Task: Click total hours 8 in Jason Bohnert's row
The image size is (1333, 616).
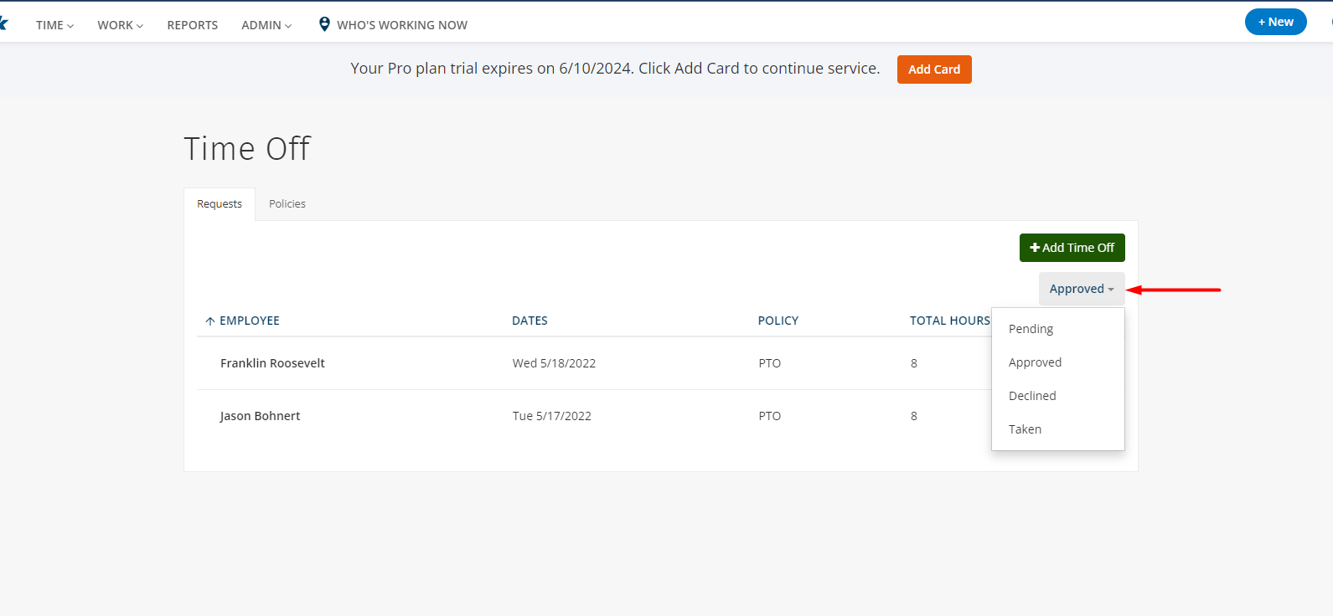Action: coord(914,416)
